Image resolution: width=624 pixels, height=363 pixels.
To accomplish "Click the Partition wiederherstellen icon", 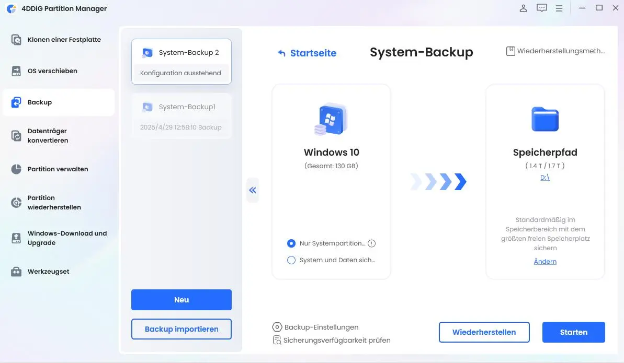I will tap(16, 203).
